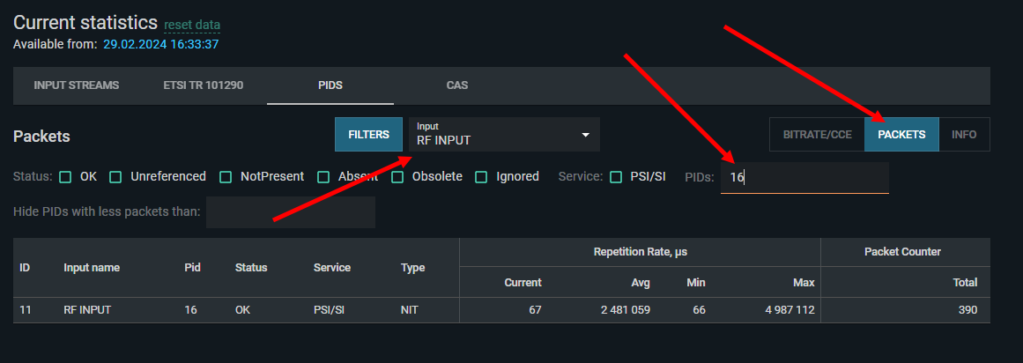Open the CAS tab
The height and width of the screenshot is (363, 1023).
click(x=457, y=85)
